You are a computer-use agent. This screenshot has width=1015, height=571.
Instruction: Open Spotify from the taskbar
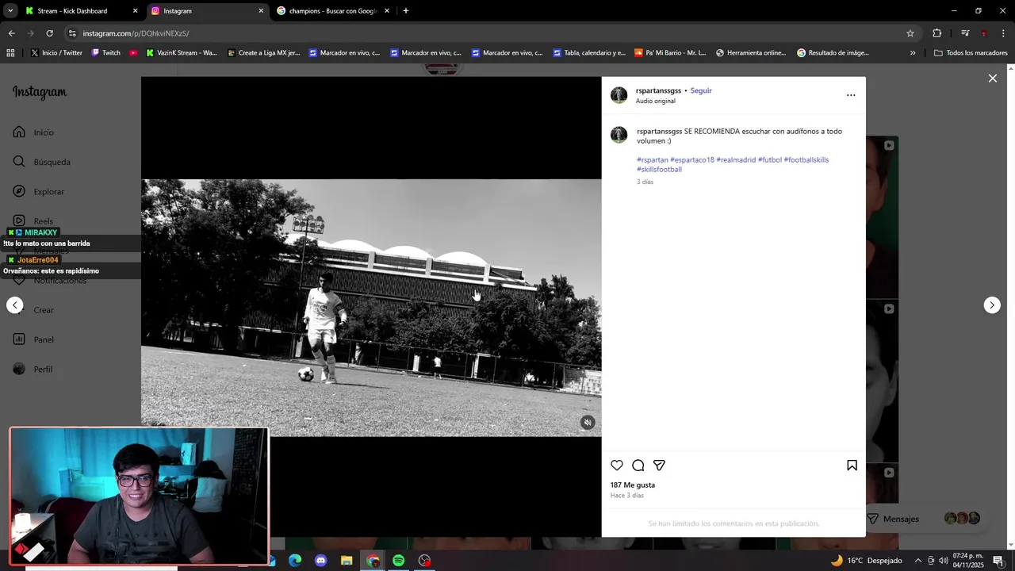[x=398, y=561]
